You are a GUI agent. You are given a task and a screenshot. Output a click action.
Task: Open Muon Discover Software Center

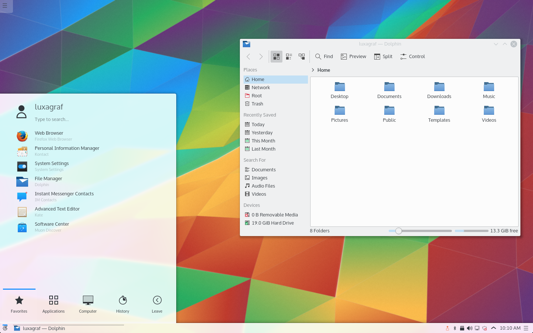click(x=51, y=227)
